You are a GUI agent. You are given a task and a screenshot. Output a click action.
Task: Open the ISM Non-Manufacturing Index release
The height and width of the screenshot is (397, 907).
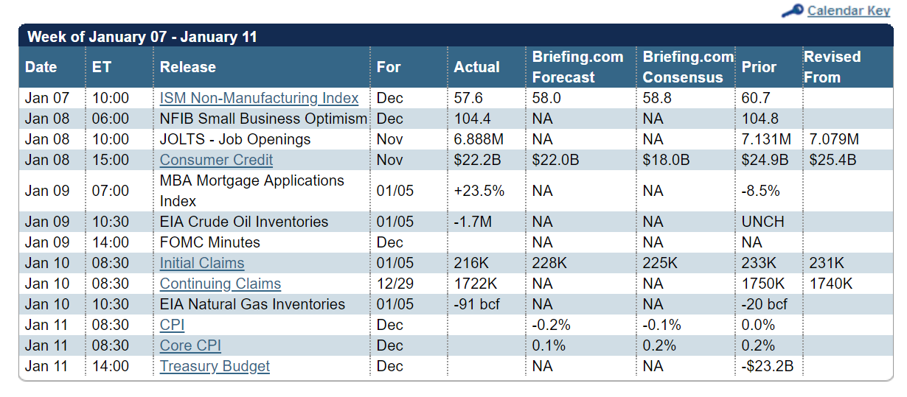pyautogui.click(x=260, y=98)
